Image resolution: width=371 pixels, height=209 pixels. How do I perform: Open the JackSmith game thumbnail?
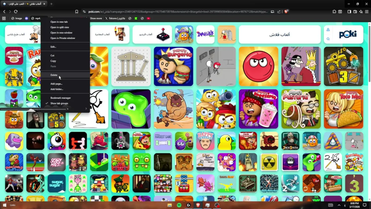(x=290, y=141)
